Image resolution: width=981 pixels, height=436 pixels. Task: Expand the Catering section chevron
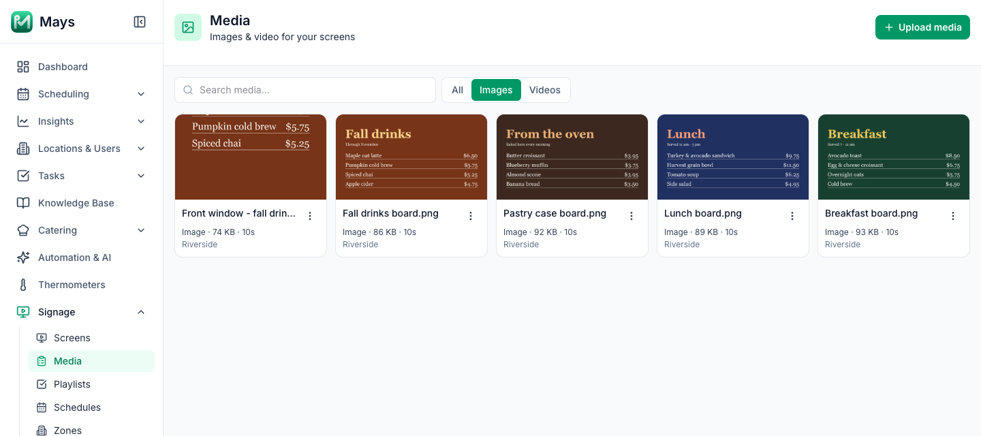click(141, 230)
